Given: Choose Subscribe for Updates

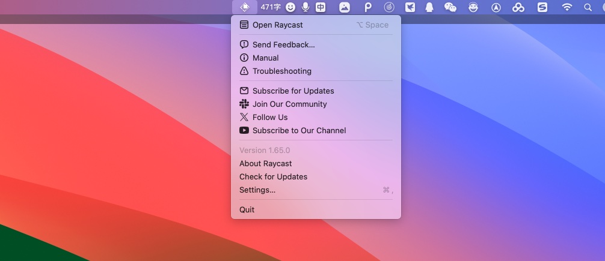Looking at the screenshot, I should (x=316, y=91).
